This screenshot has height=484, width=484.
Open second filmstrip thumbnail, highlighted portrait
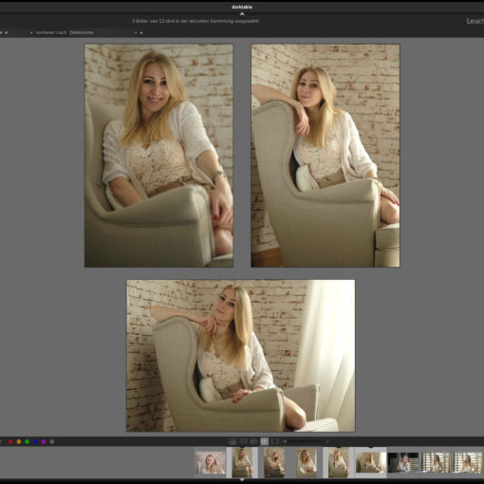point(242,462)
